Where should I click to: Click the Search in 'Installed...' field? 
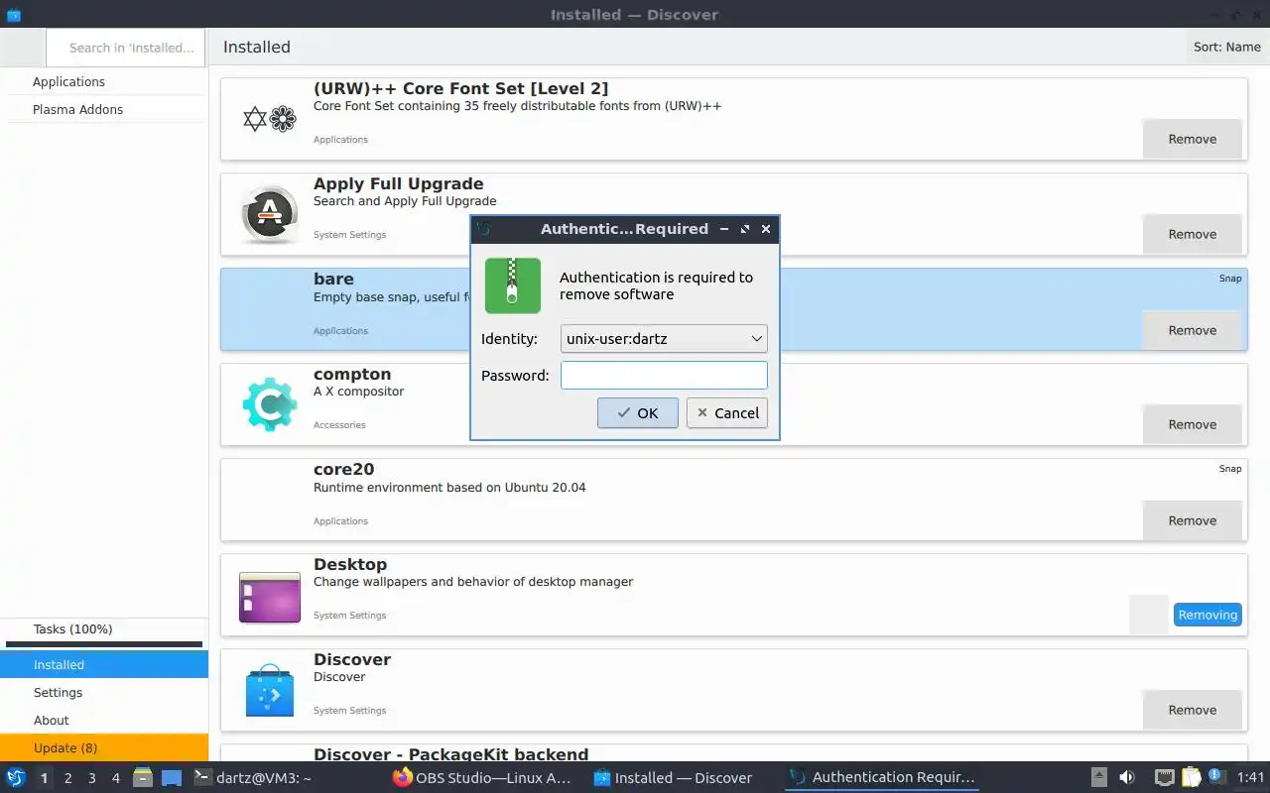pyautogui.click(x=126, y=48)
